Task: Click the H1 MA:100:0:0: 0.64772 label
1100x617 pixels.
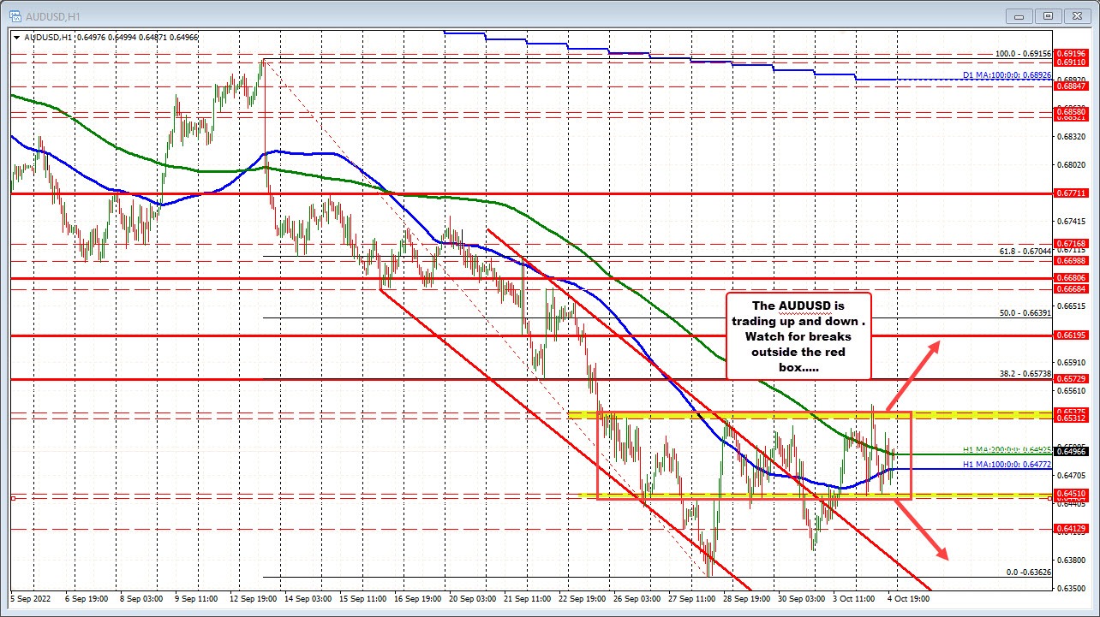Action: 1007,463
